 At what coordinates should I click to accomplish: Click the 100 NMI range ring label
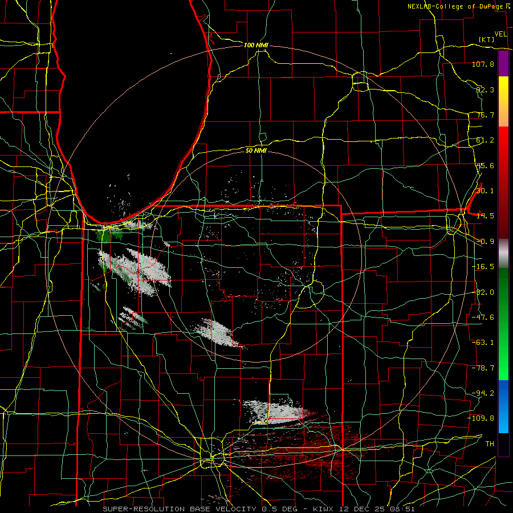click(x=256, y=45)
